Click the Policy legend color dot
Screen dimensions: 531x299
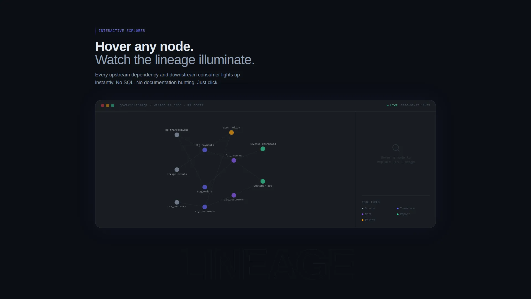point(363,220)
